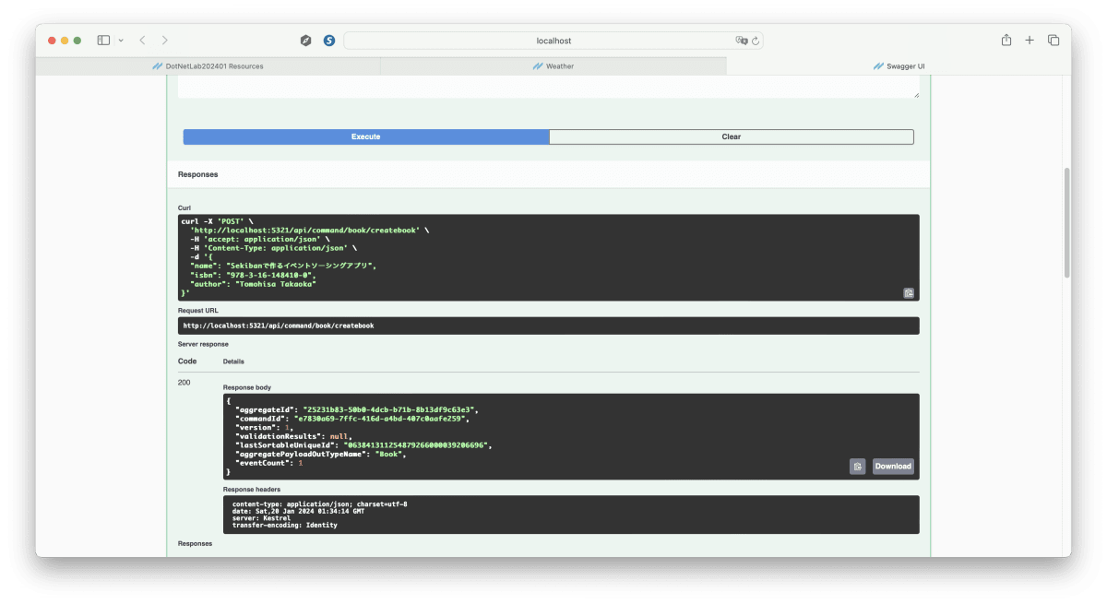Screen dimensions: 1107x604
Task: Switch to DotNetLab202401 Resources tab
Action: tap(208, 66)
